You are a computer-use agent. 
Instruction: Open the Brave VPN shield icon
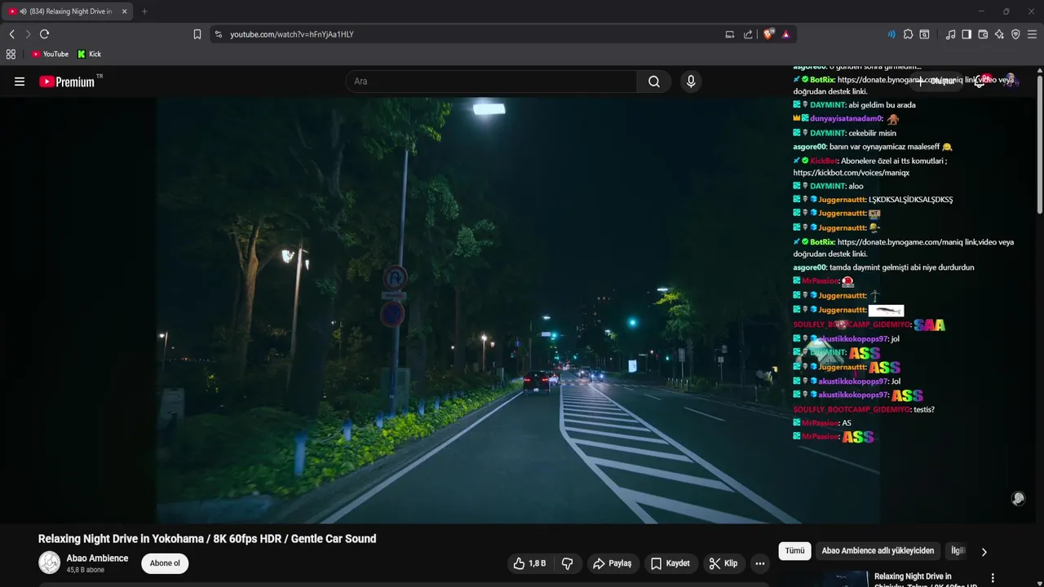1015,34
